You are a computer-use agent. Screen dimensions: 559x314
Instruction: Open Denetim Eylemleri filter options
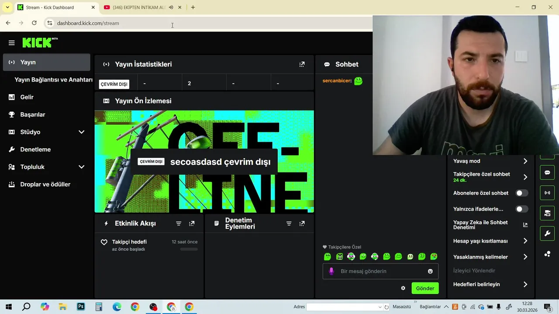coord(289,223)
